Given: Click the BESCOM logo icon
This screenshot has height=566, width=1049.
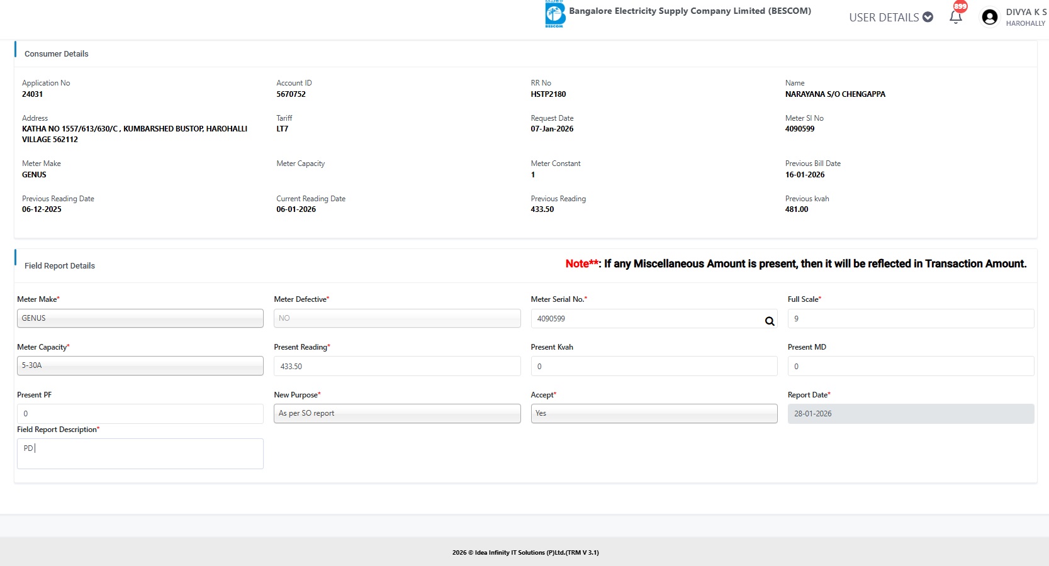Looking at the screenshot, I should pos(554,14).
